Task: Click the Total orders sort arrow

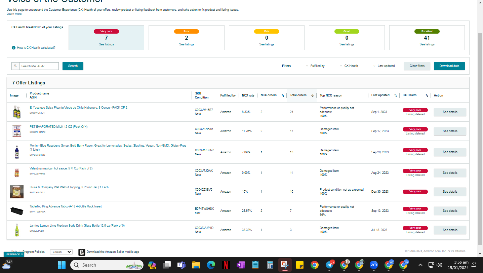Action: (313, 95)
